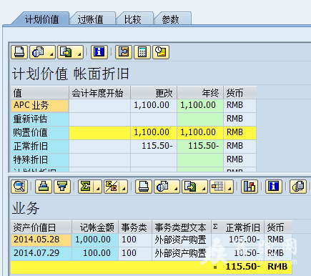The image size is (311, 276).
Task: Expand dropdown arrow next to upper export icon
Action: [x=79, y=54]
